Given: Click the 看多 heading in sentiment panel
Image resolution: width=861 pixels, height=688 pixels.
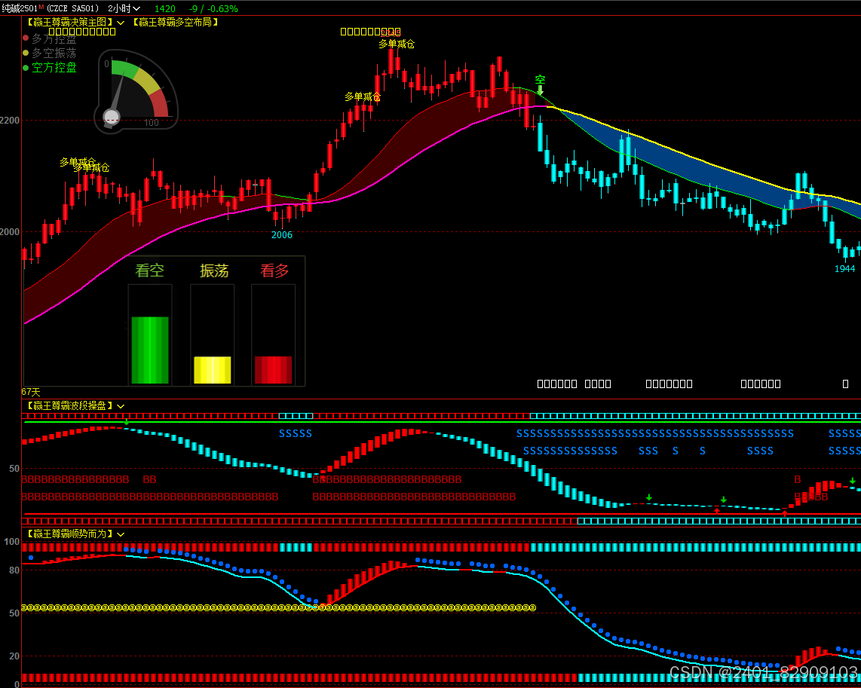Looking at the screenshot, I should pyautogui.click(x=274, y=271).
